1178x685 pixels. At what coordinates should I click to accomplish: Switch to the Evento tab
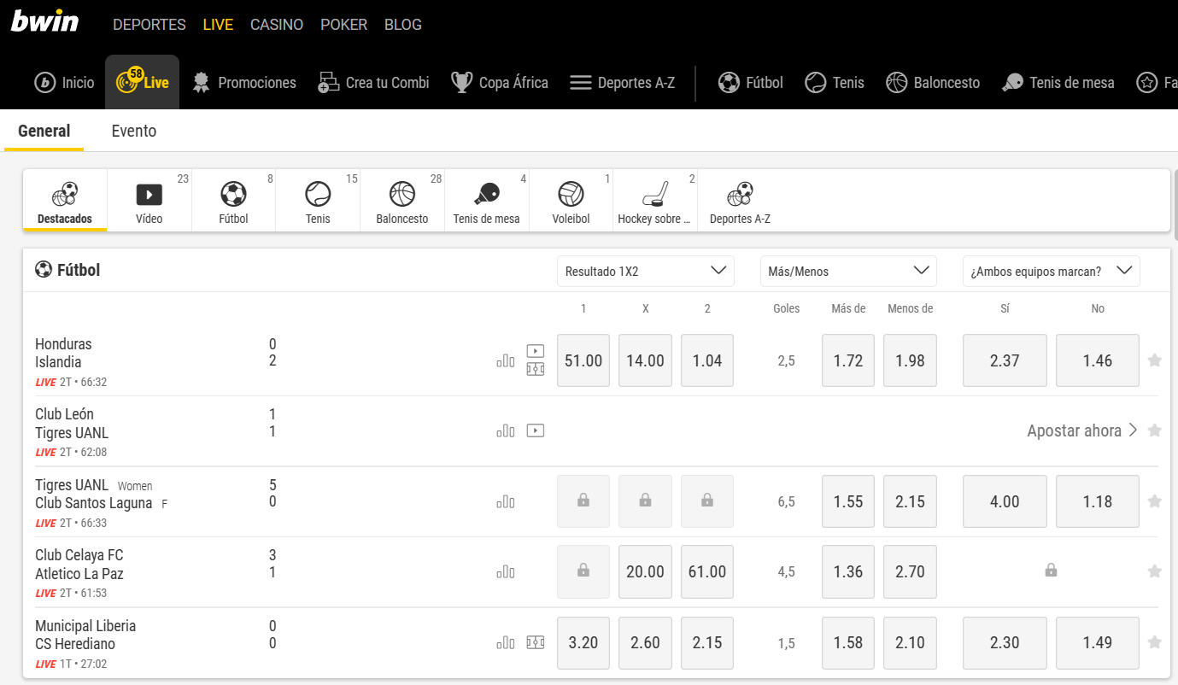click(134, 131)
